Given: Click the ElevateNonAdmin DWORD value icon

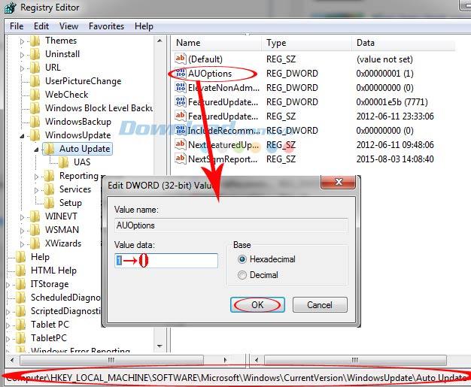Looking at the screenshot, I should point(181,88).
